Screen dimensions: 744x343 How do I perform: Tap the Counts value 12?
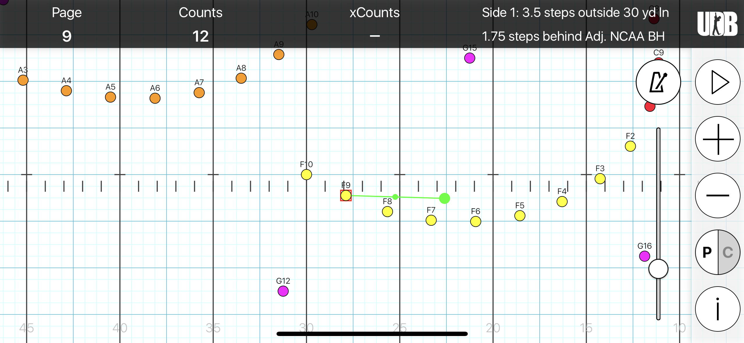coord(201,36)
